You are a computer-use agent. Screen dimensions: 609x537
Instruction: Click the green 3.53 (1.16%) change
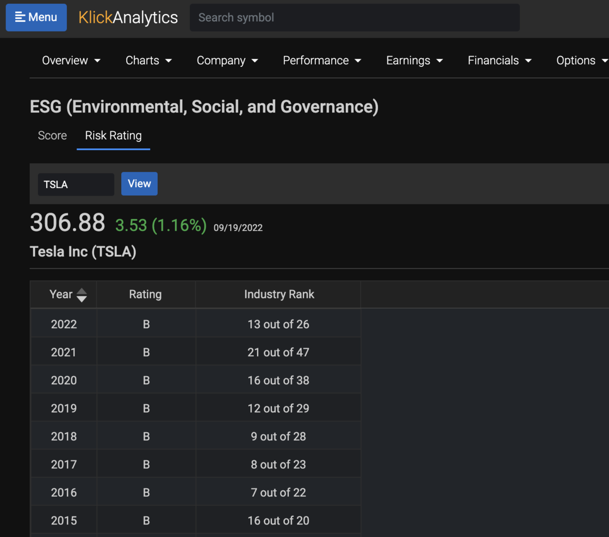click(x=161, y=225)
